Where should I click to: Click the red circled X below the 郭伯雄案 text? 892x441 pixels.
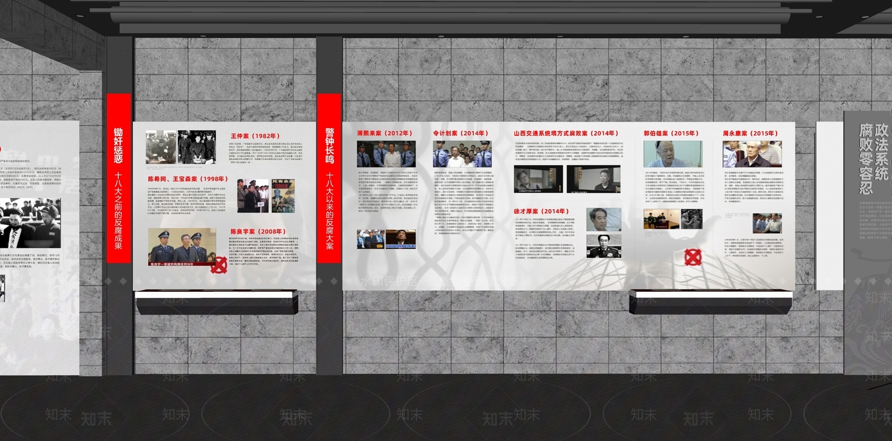[692, 257]
